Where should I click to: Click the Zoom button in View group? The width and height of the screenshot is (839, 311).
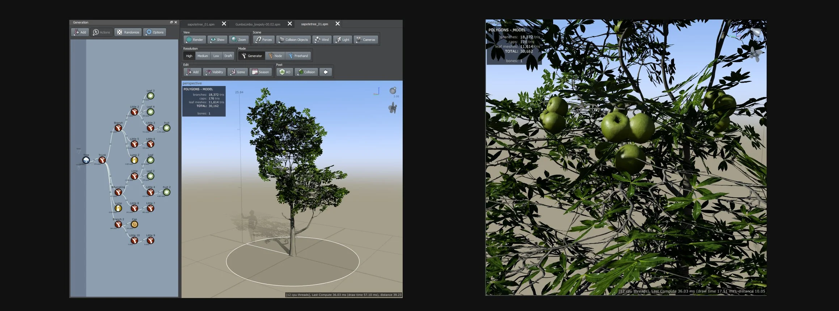239,40
